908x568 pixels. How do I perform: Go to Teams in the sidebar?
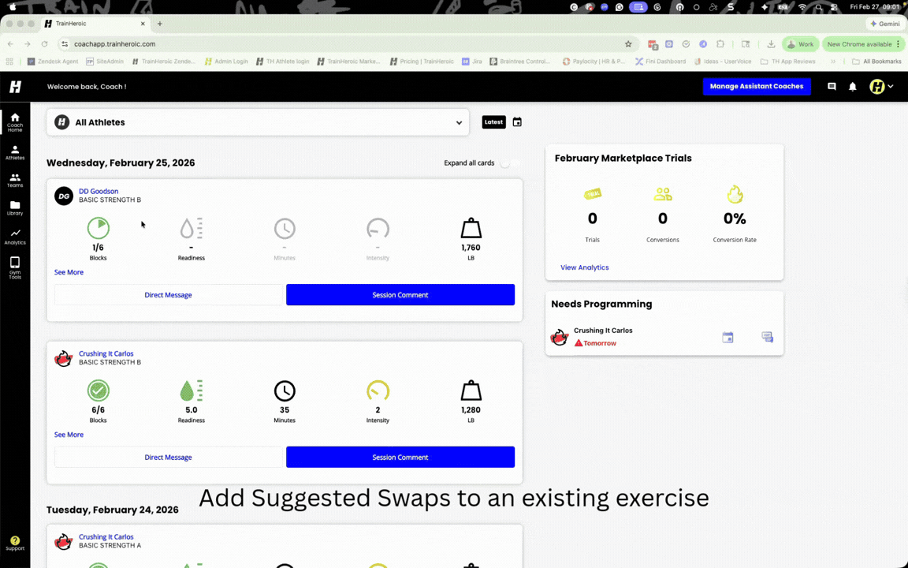pos(15,181)
